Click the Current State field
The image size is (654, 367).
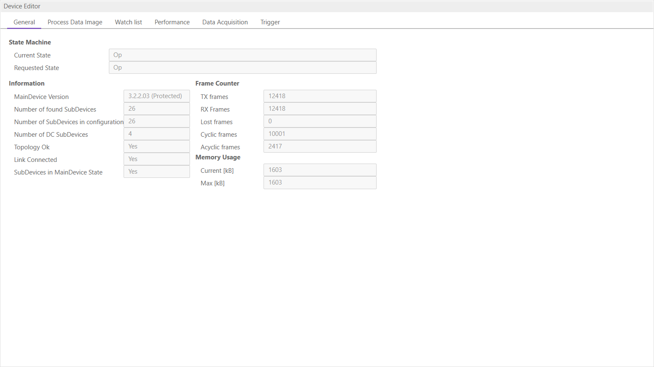pos(242,55)
